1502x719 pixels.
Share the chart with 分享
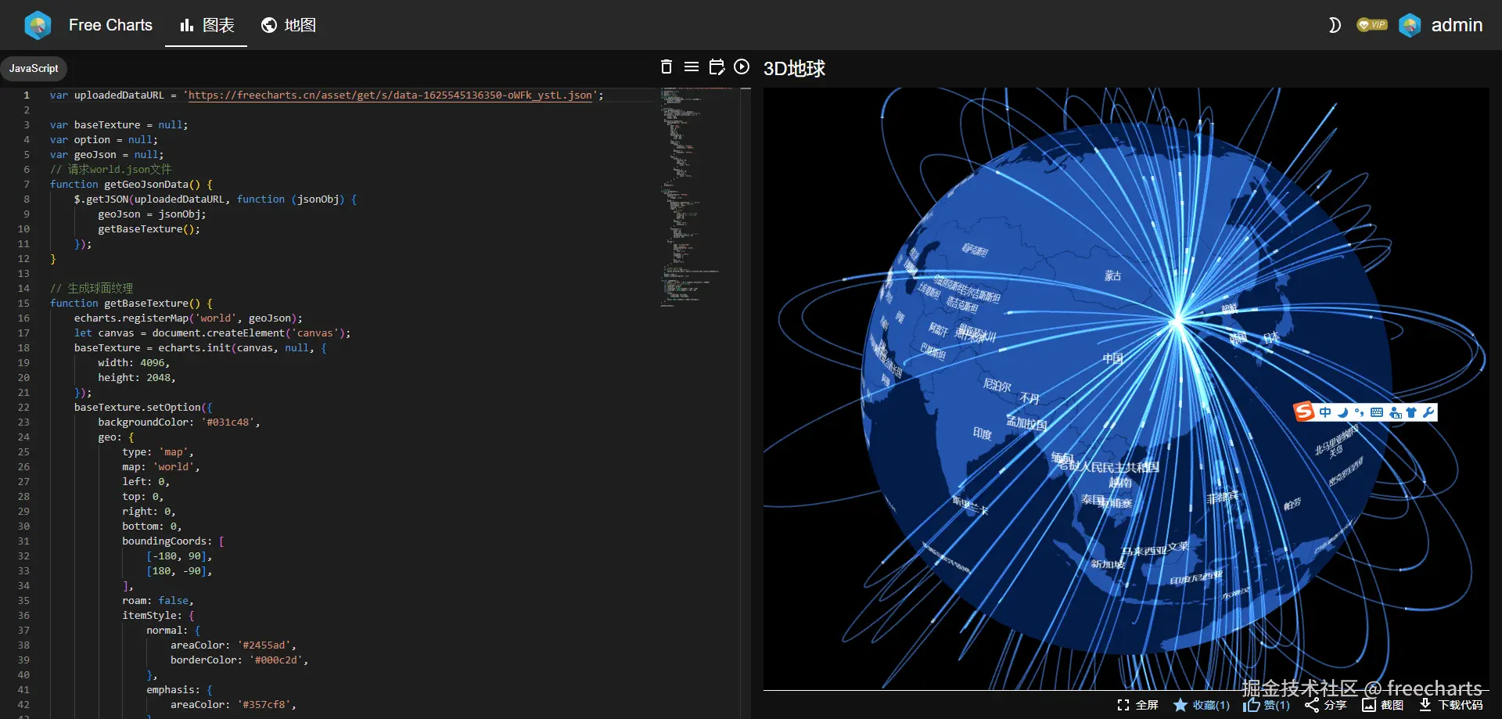1325,705
